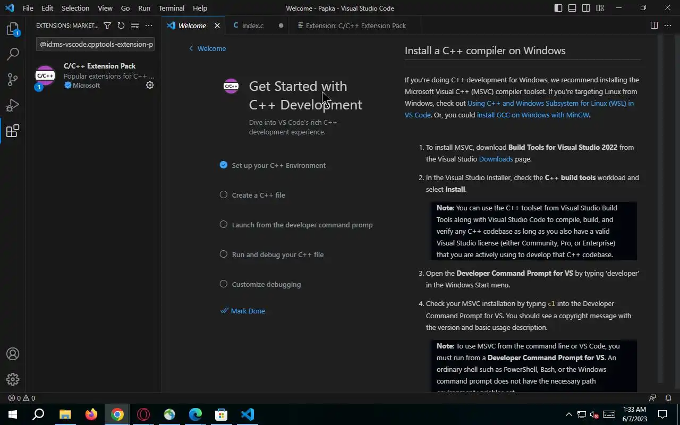Open C/C++ Extension Pack manage gear
This screenshot has height=425, width=680.
pos(150,85)
